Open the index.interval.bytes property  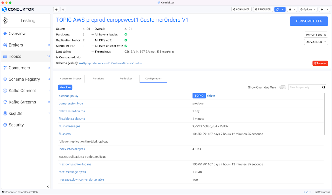pos(72,149)
